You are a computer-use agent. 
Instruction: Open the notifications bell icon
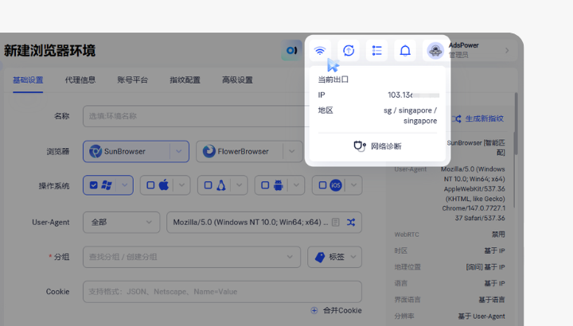pos(405,50)
